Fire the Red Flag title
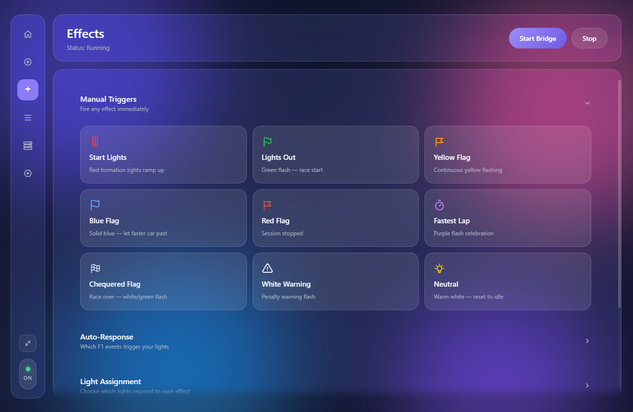Image resolution: width=633 pixels, height=412 pixels. 276,221
